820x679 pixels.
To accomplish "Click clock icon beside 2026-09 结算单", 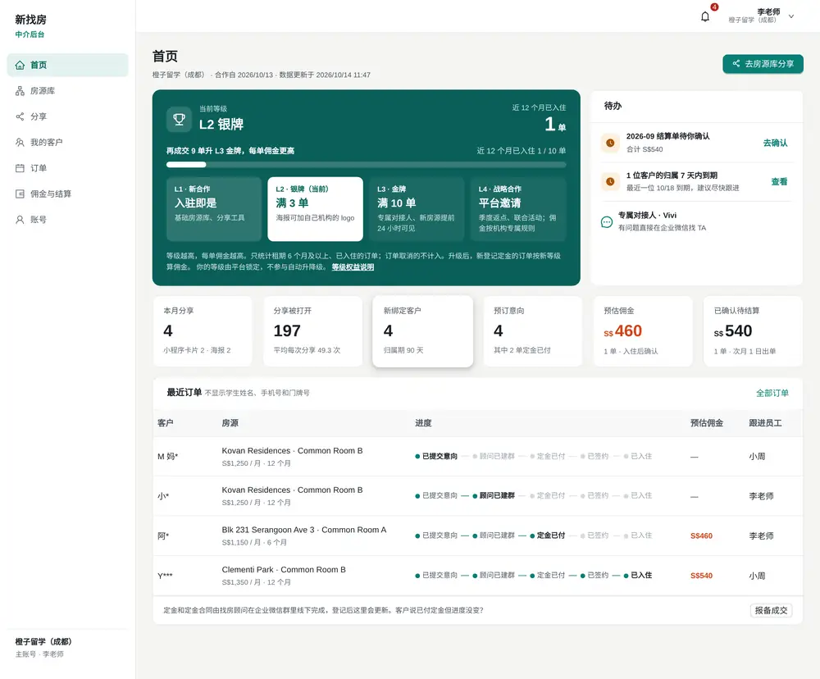I will click(610, 143).
